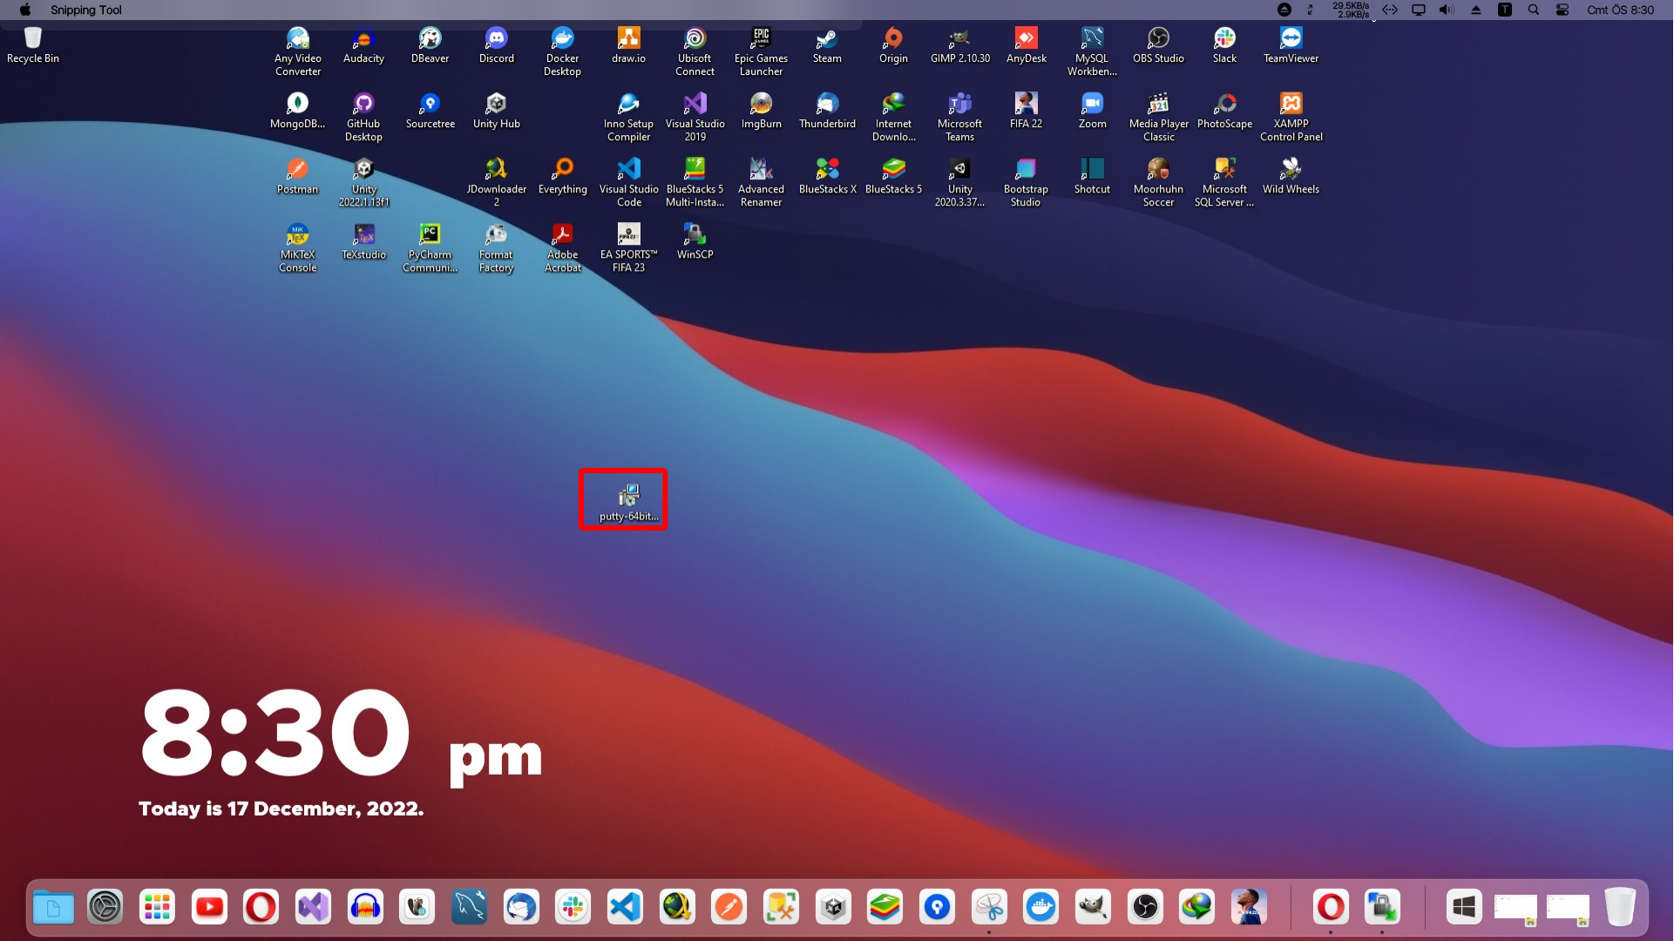Select the Bootstrap Studio shortcut
Viewport: 1674px width, 941px height.
(x=1026, y=183)
